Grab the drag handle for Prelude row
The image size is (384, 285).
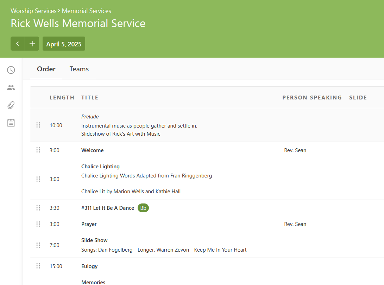[x=38, y=125]
